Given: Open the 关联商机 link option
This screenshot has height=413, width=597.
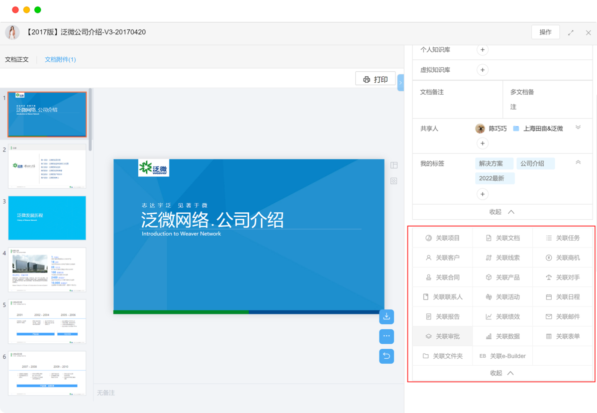Looking at the screenshot, I should point(563,258).
